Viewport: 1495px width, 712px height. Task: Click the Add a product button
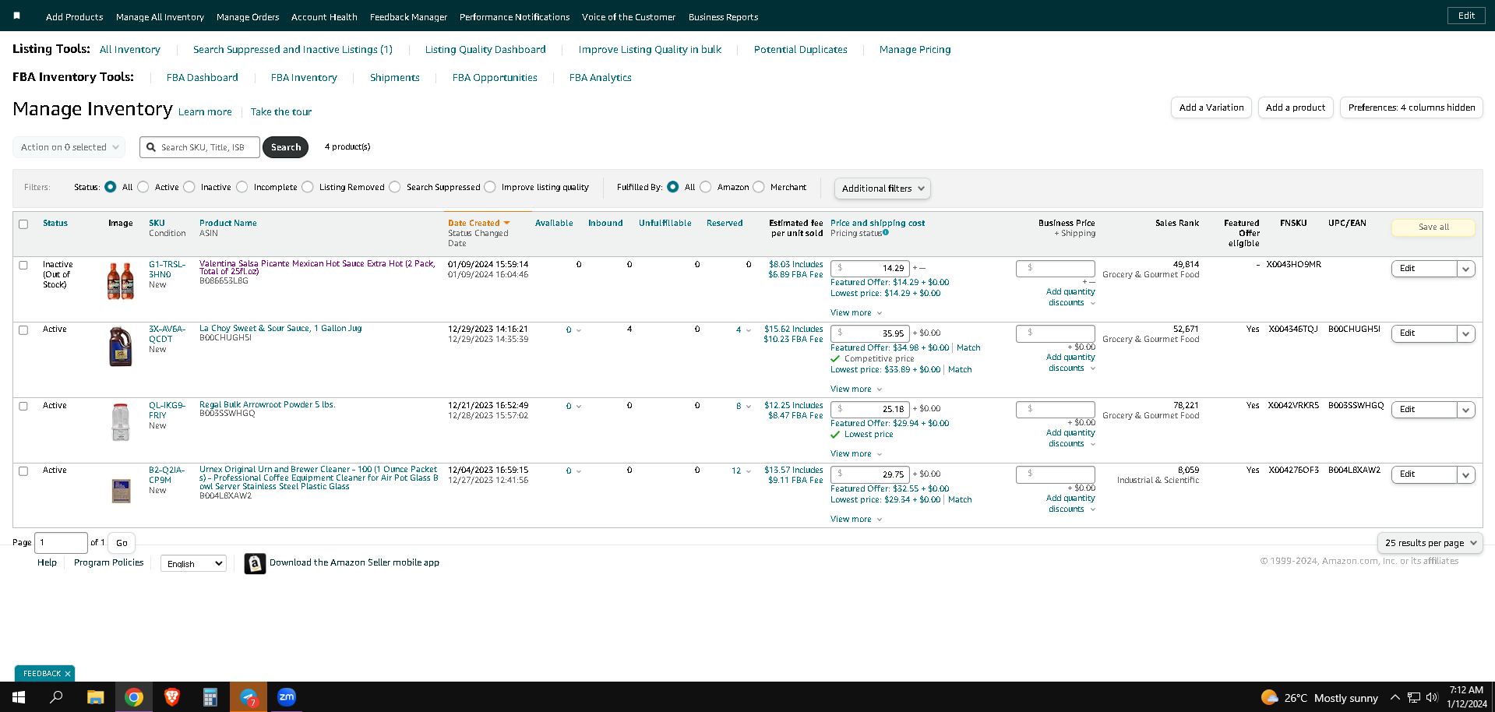pyautogui.click(x=1296, y=108)
